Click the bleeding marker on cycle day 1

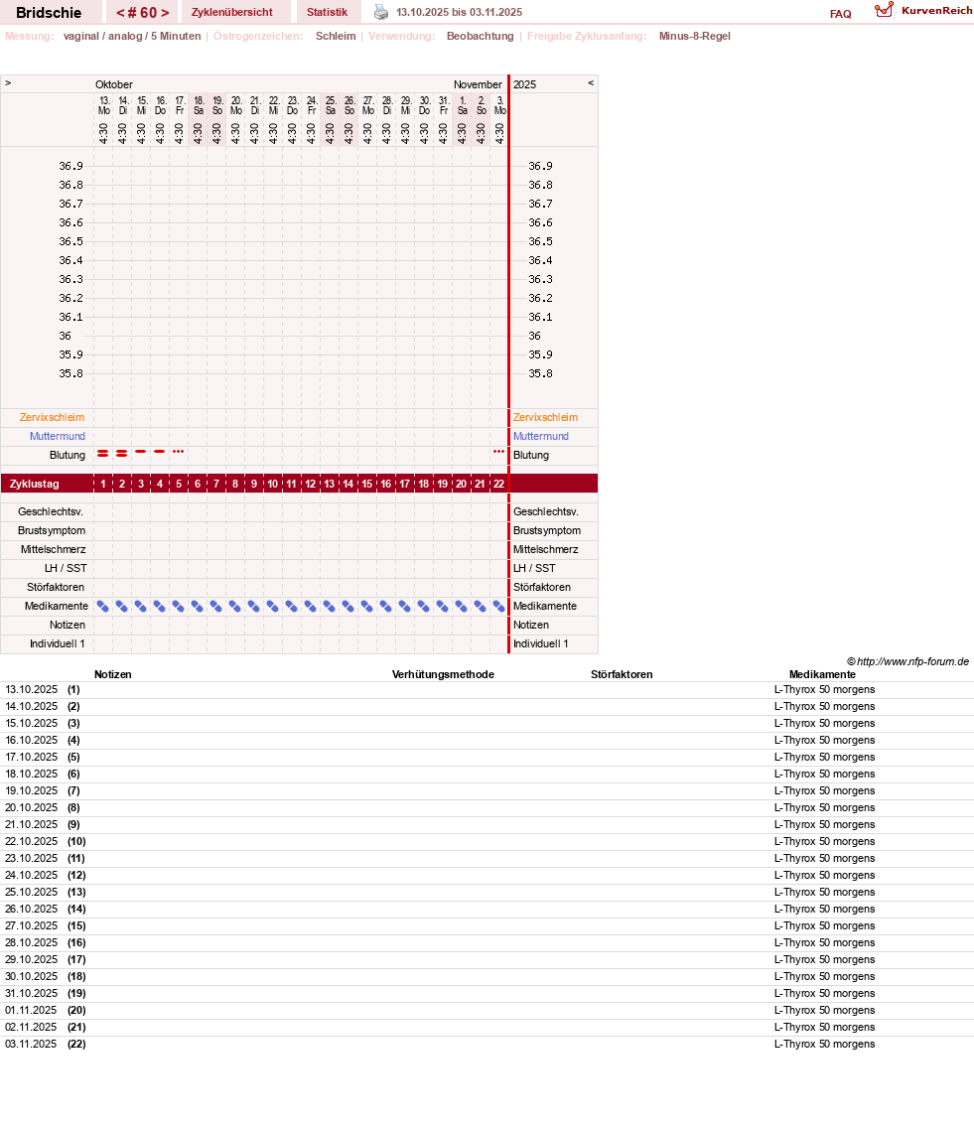103,454
